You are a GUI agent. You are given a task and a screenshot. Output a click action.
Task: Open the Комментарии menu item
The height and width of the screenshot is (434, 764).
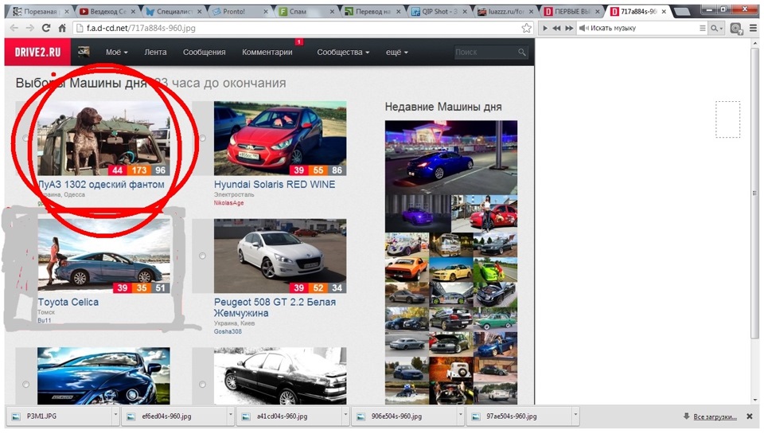(267, 53)
